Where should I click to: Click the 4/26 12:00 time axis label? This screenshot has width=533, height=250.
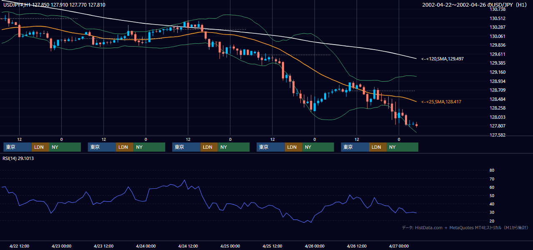coord(357,246)
